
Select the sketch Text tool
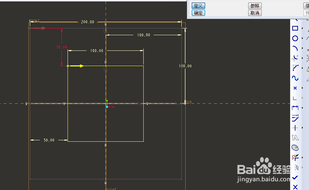pyautogui.click(x=295, y=138)
